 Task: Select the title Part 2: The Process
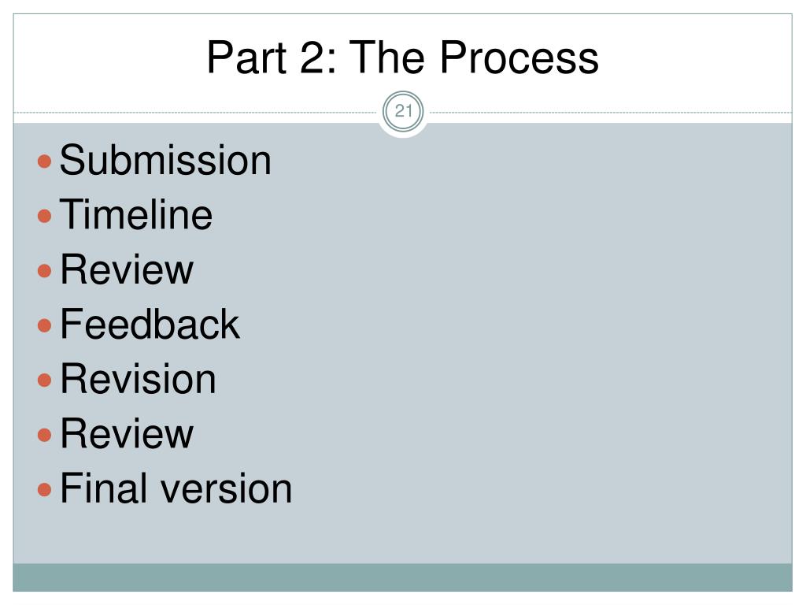coord(403,57)
